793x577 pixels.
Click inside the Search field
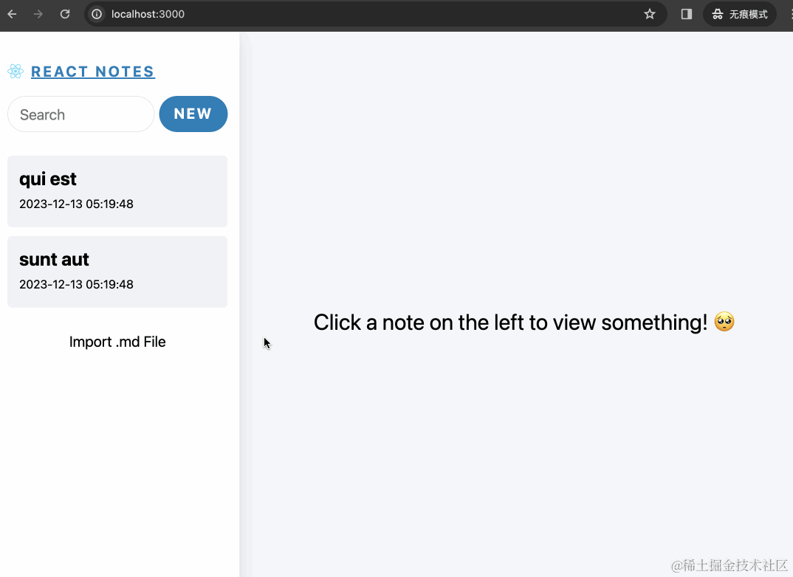tap(80, 114)
